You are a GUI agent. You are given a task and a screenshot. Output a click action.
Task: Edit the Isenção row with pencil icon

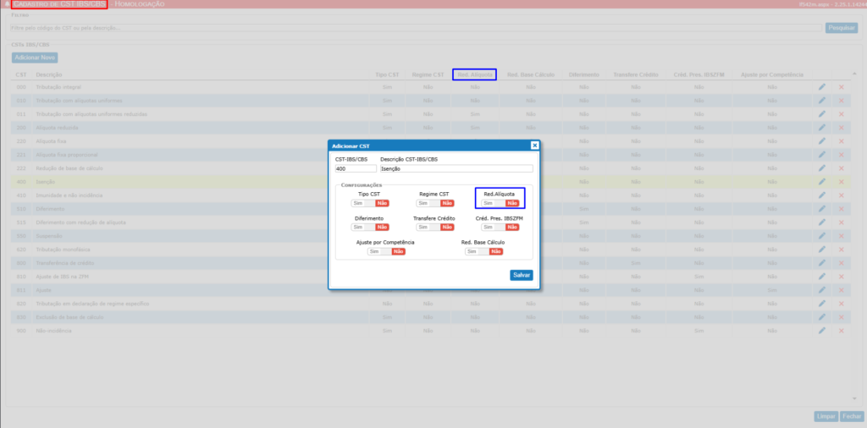coord(821,182)
